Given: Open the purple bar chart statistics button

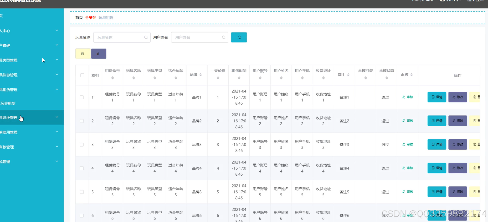Looking at the screenshot, I should pyautogui.click(x=99, y=53).
